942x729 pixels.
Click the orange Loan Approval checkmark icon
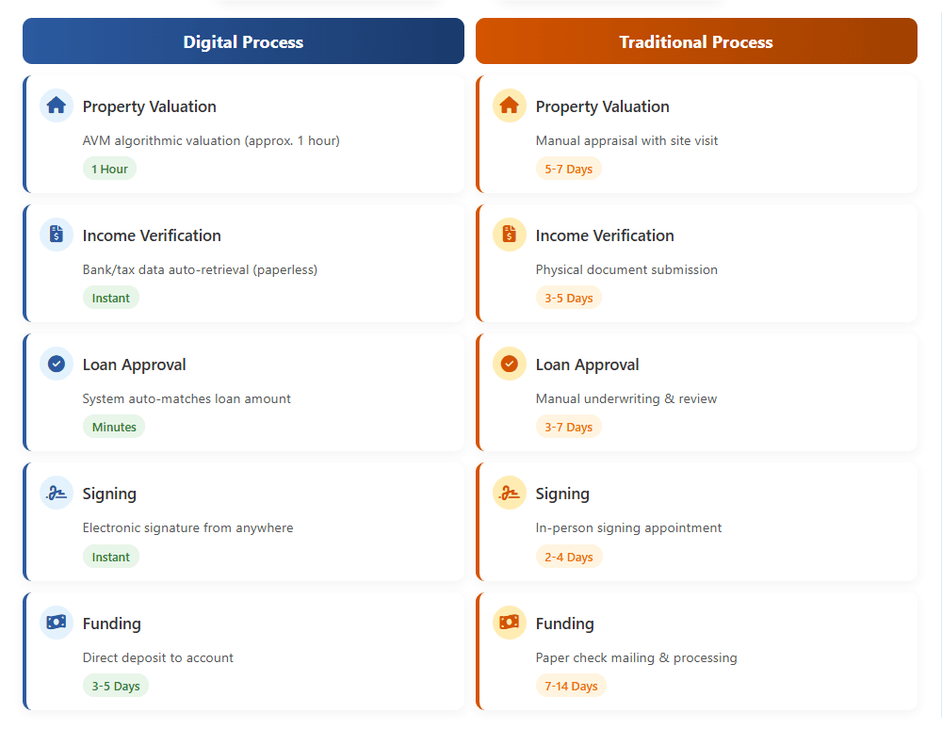click(x=510, y=364)
